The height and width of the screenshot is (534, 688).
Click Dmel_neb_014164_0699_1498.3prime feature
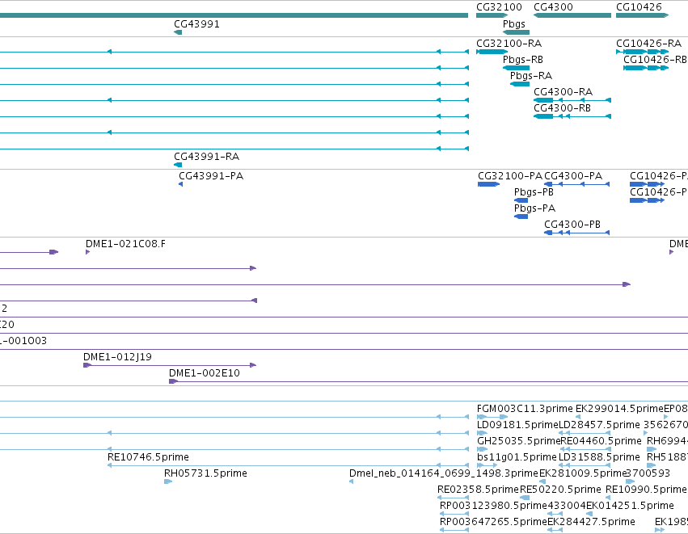(351, 481)
